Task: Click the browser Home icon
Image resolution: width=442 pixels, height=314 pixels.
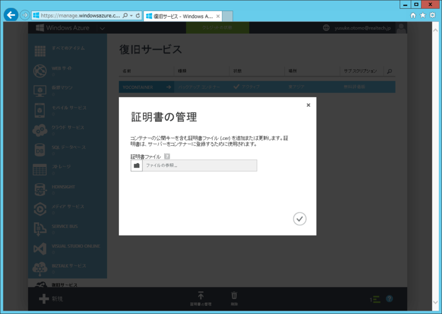Action: [413, 15]
